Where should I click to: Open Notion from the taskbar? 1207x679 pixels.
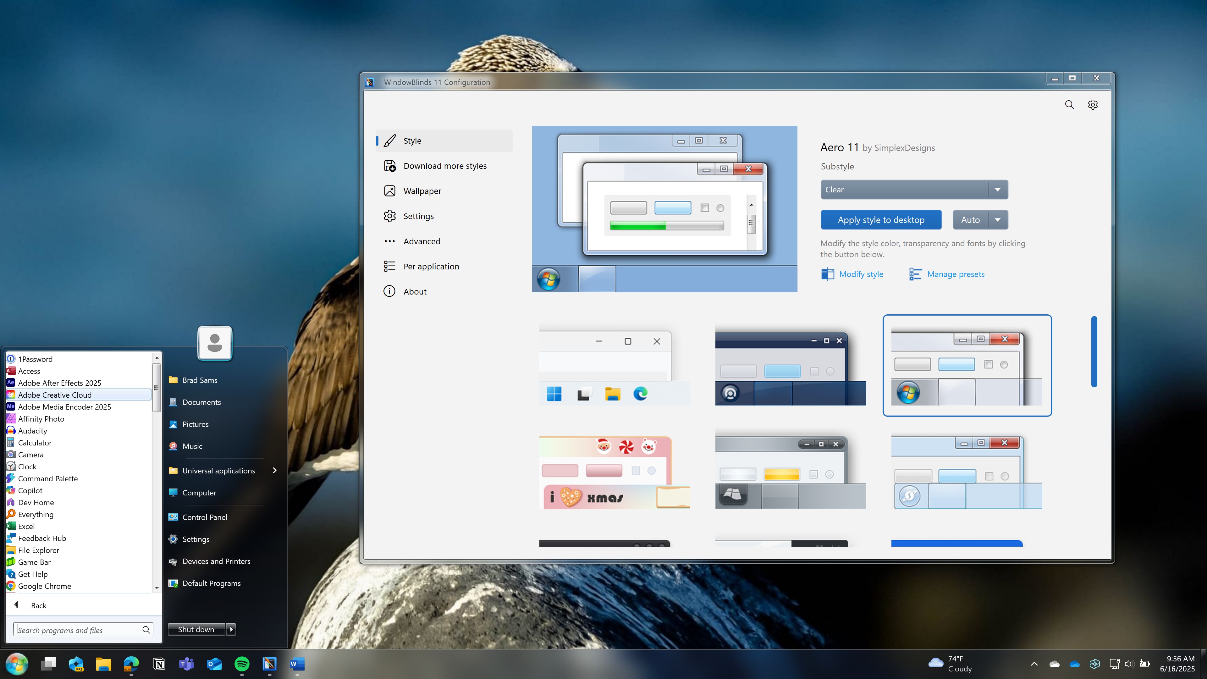coord(159,664)
